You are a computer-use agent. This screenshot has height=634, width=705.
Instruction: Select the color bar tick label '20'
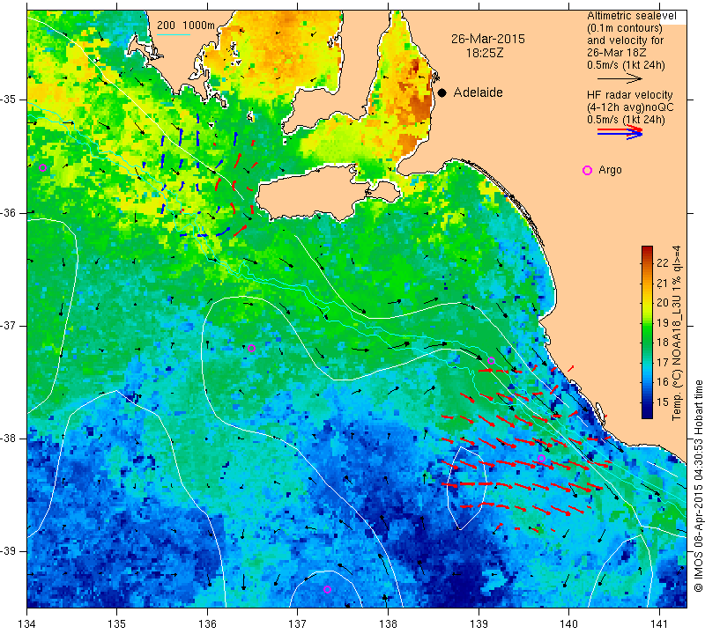click(663, 303)
